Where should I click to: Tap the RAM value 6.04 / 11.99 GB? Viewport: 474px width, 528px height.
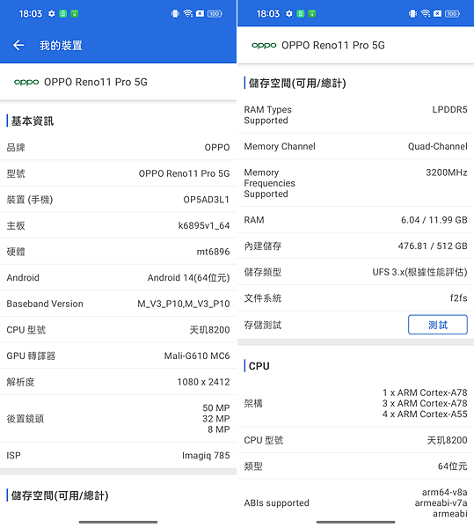tap(434, 220)
